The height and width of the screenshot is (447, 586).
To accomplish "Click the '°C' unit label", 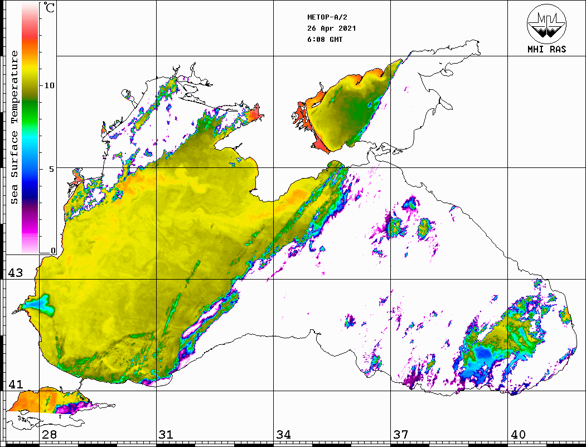I will [49, 7].
